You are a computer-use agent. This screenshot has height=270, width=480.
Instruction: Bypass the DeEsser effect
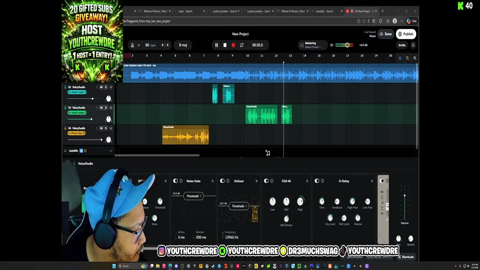pyautogui.click(x=222, y=181)
